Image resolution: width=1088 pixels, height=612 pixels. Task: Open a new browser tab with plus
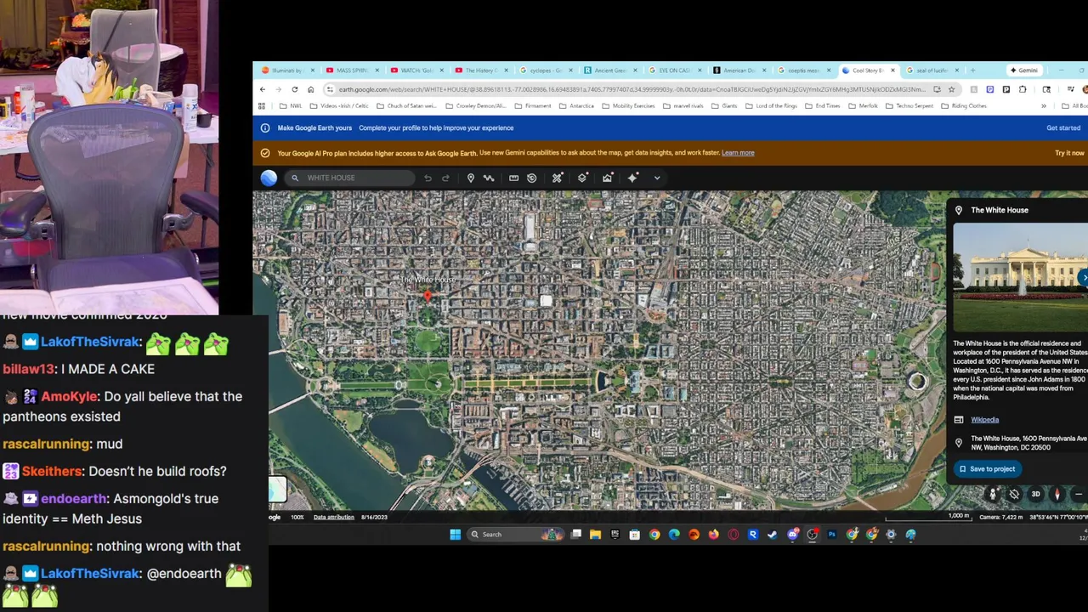tap(973, 71)
